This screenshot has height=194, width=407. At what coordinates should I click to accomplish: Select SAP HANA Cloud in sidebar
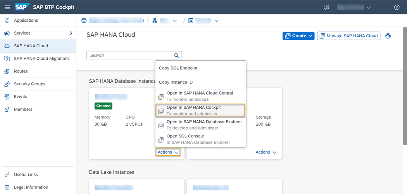tap(38, 46)
